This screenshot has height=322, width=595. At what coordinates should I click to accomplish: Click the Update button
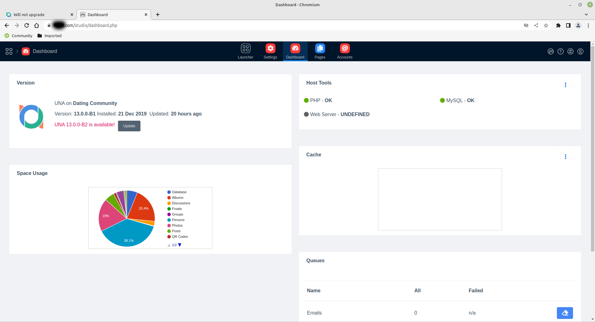129,126
